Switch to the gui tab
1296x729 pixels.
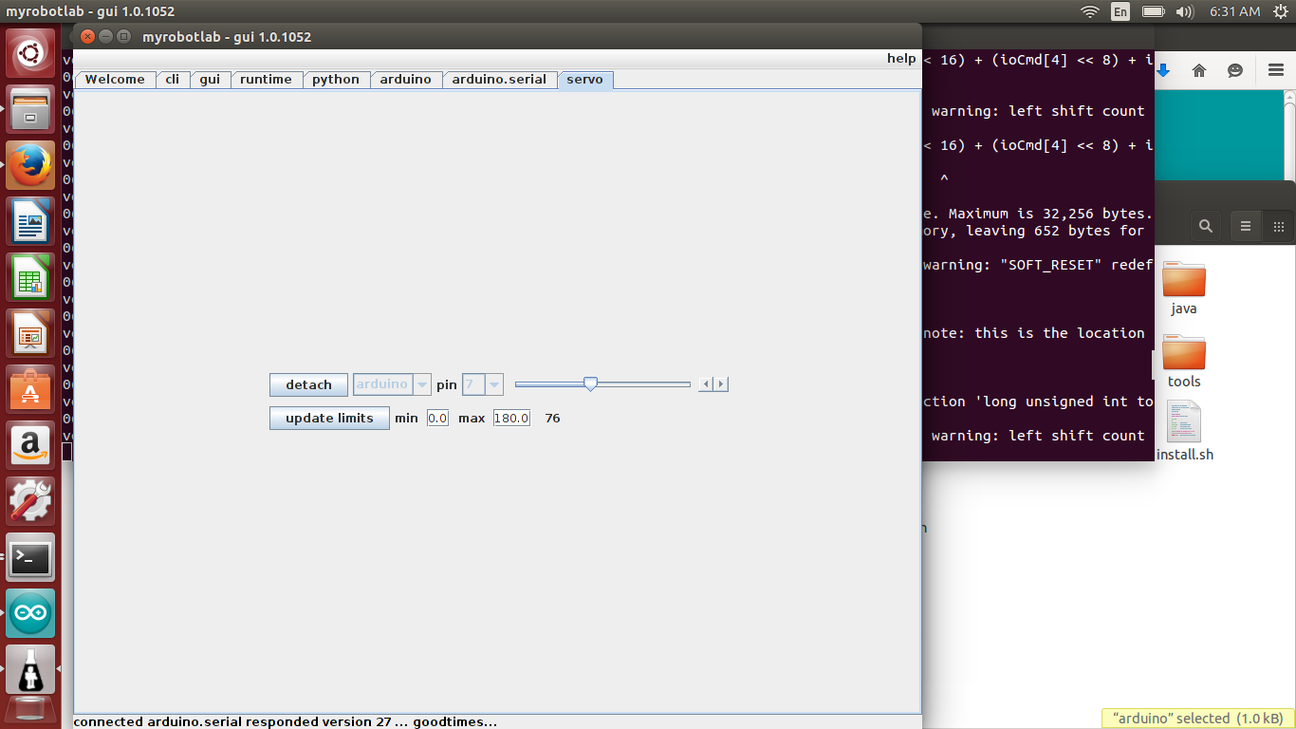point(210,80)
